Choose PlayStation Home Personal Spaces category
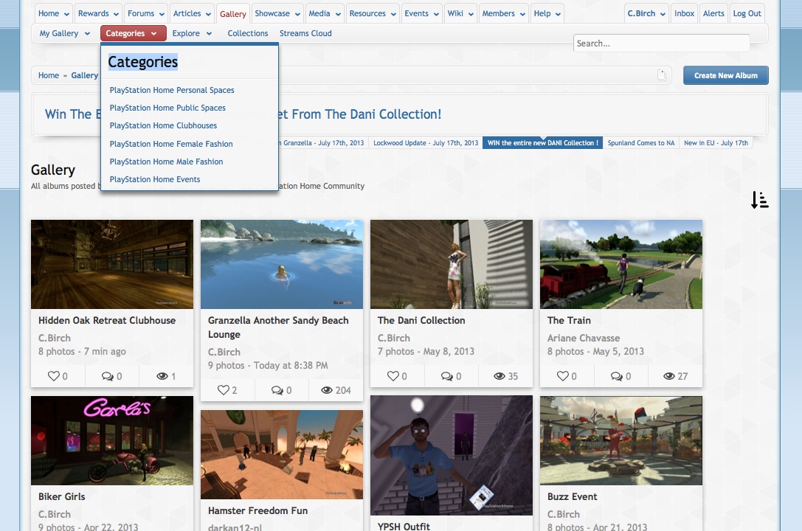The image size is (802, 531). pyautogui.click(x=172, y=90)
